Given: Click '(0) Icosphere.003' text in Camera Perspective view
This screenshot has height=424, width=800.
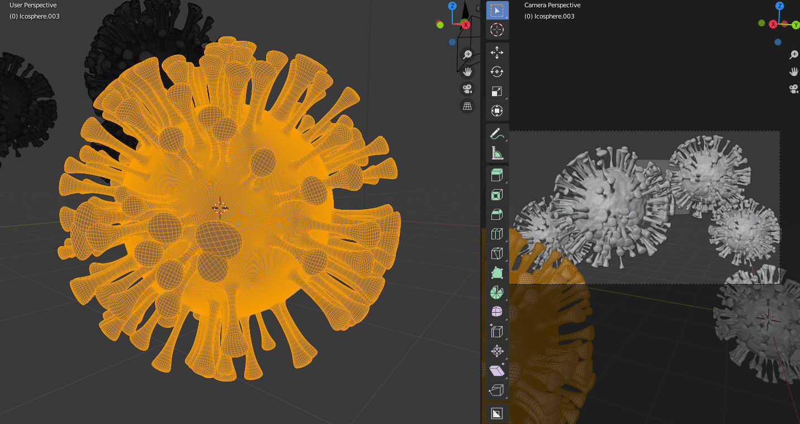Looking at the screenshot, I should (x=550, y=16).
